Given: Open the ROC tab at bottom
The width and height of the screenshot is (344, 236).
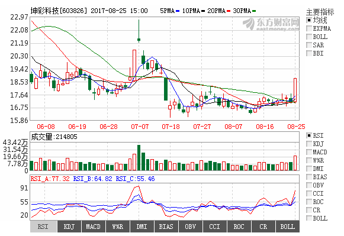Looking at the screenshot, I should click(239, 227).
